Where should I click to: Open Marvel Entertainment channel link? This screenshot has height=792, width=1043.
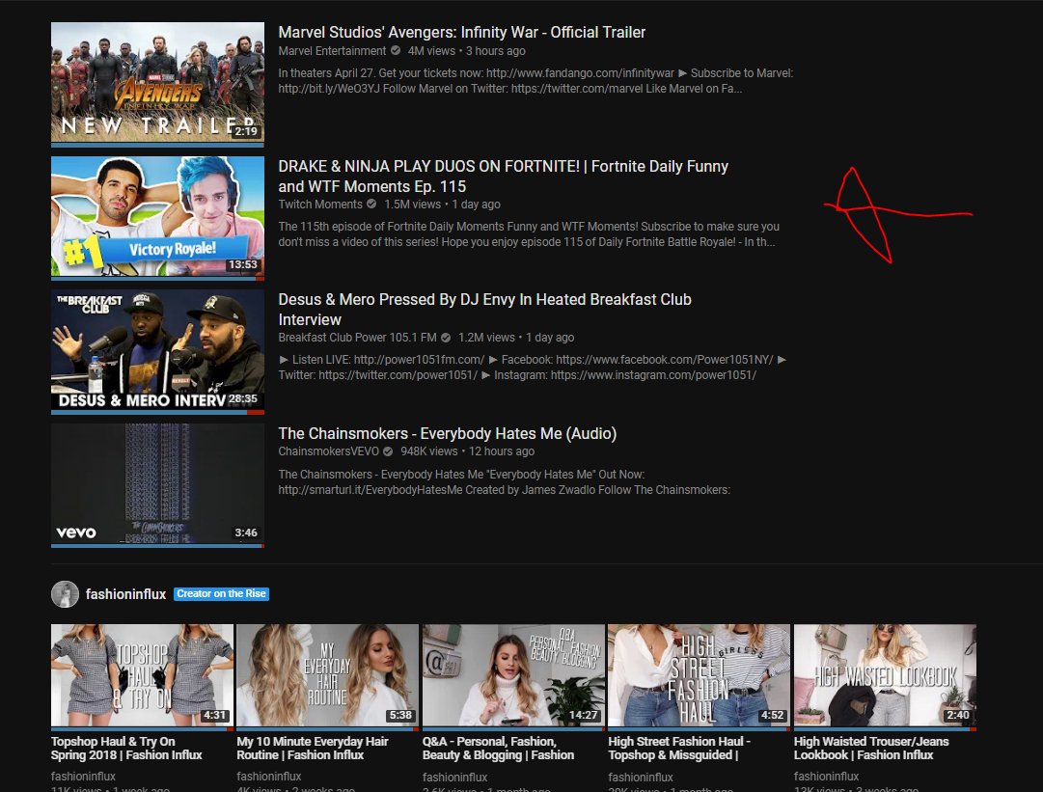coord(332,51)
